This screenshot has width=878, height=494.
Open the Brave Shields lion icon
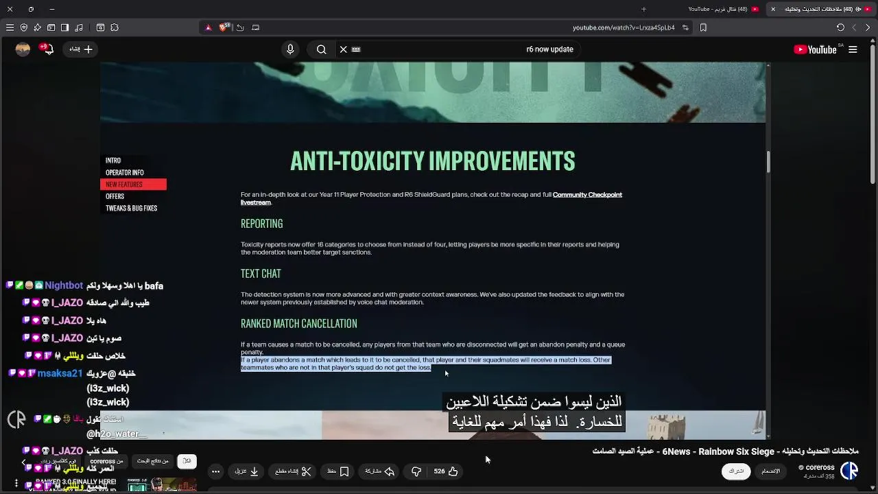pos(223,27)
